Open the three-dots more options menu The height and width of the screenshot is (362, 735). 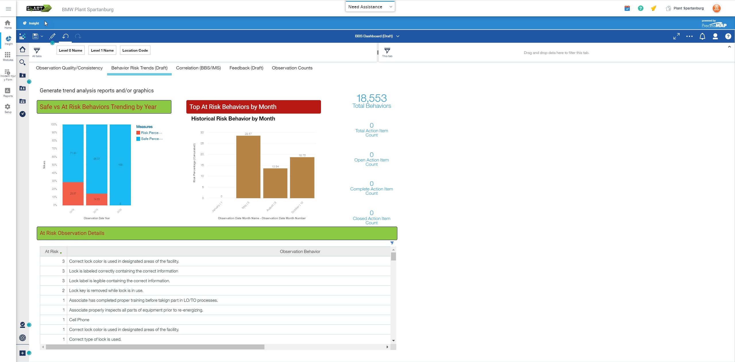pyautogui.click(x=689, y=36)
